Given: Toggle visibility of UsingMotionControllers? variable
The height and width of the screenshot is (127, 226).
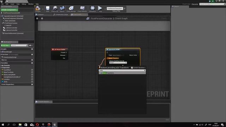Looking at the screenshot, I should tap(32, 77).
